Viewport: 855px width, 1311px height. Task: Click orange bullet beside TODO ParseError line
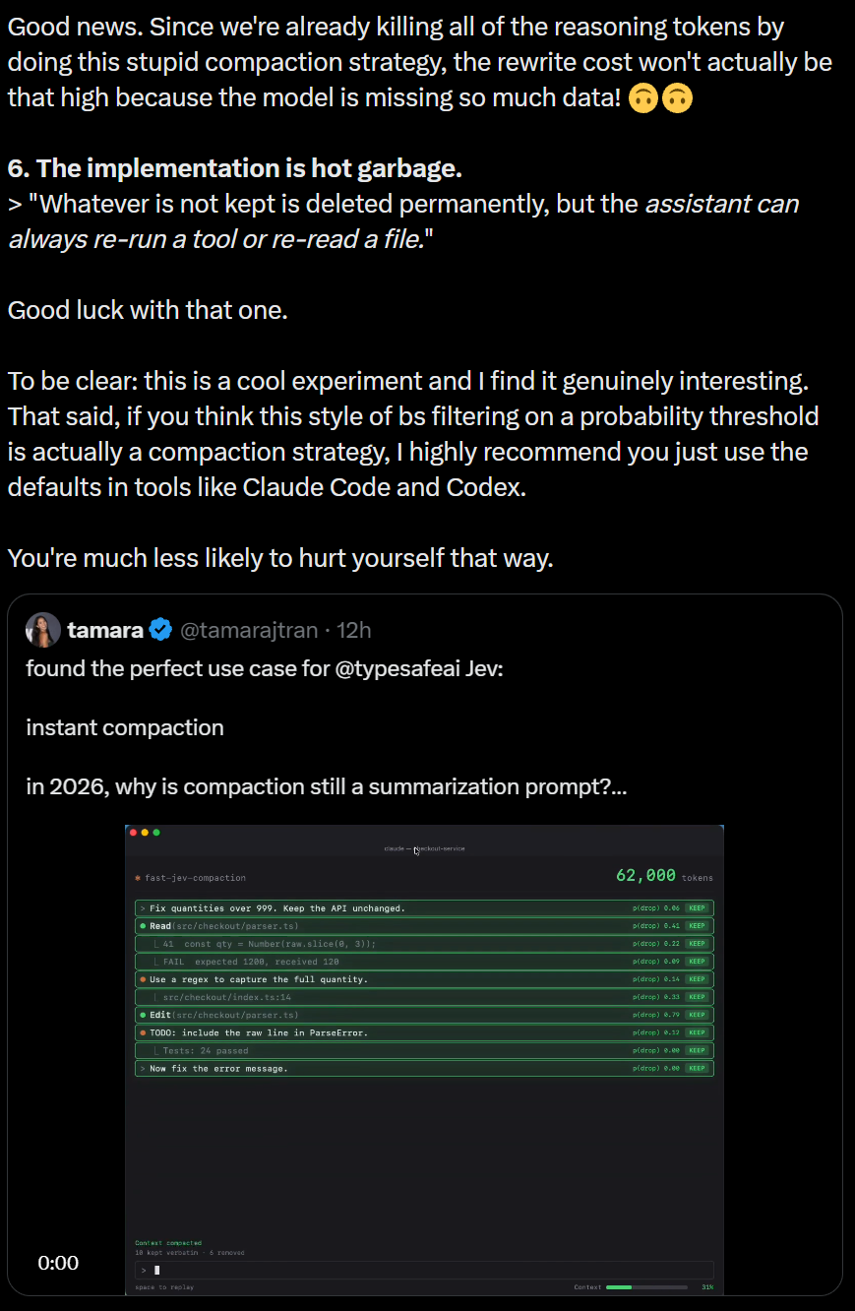click(143, 1032)
